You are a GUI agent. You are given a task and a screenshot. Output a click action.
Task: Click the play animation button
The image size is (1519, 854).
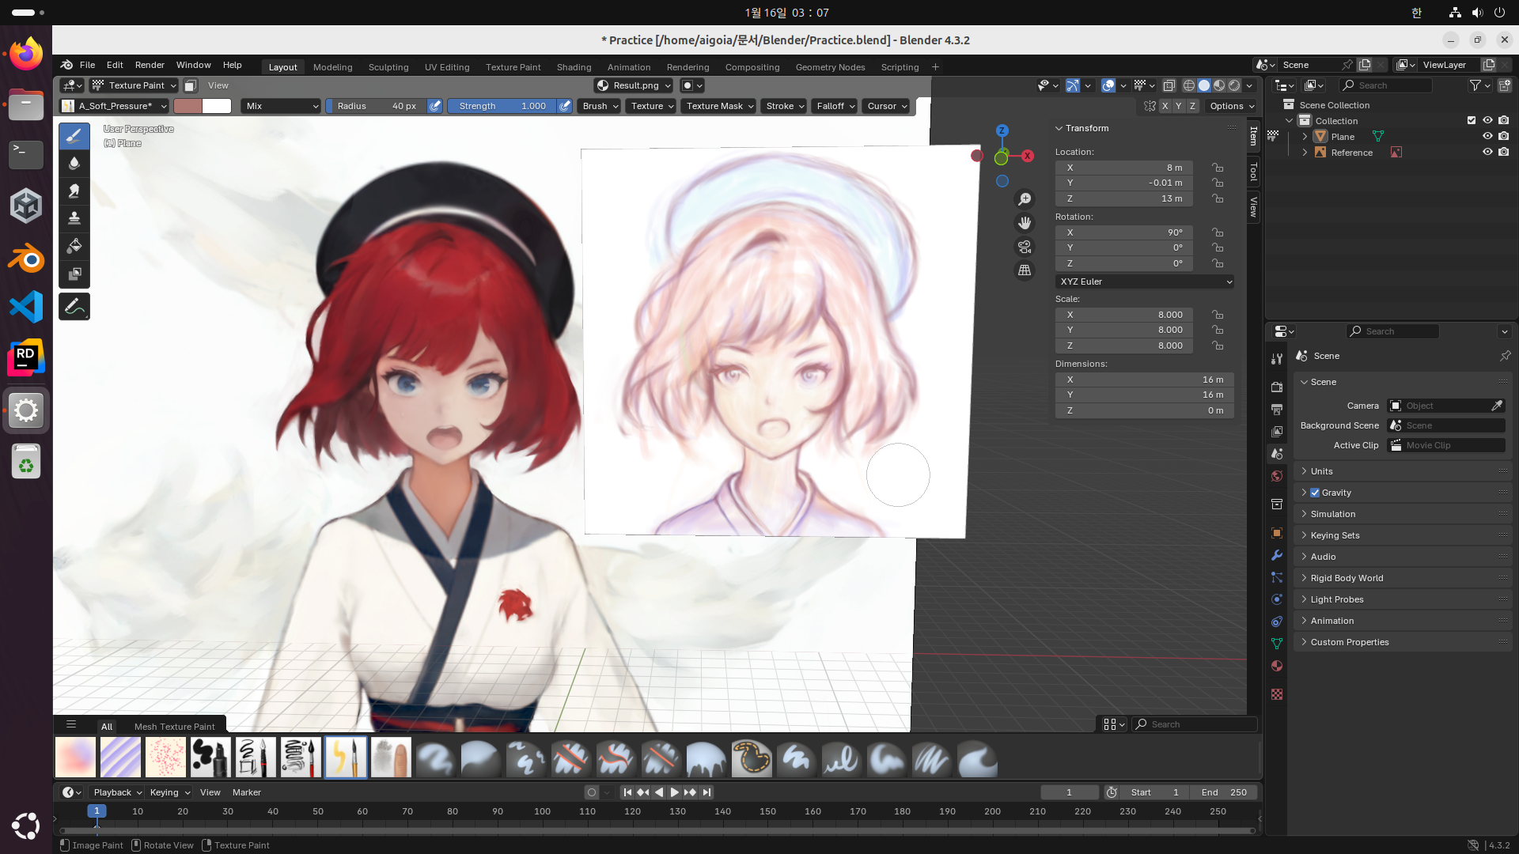pos(674,792)
